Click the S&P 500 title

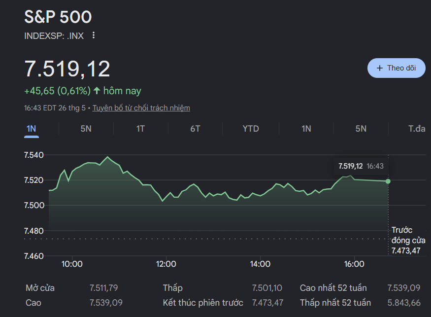pyautogui.click(x=58, y=17)
